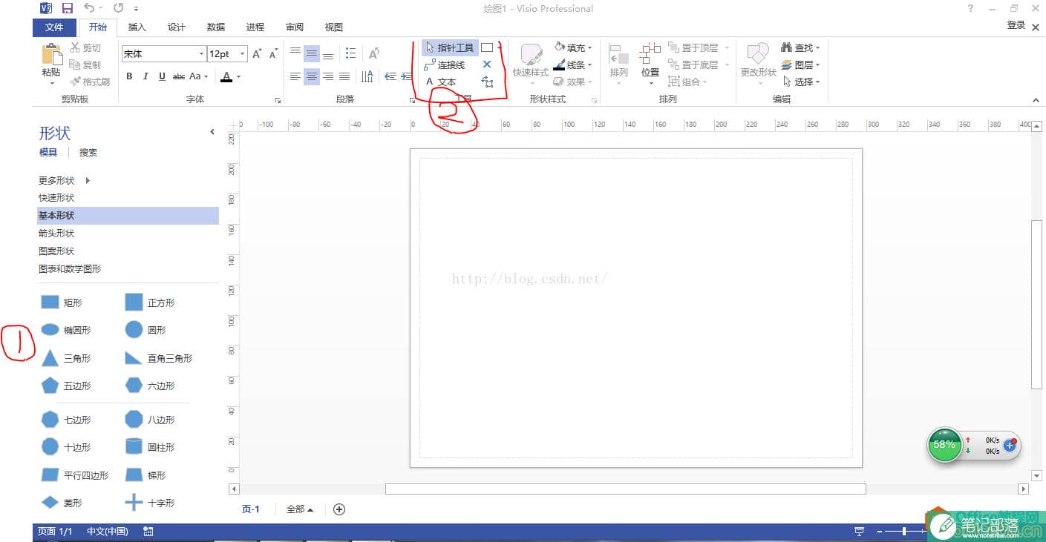The image size is (1046, 542).
Task: Click the Undo arrow in quick access toolbar
Action: [x=89, y=8]
